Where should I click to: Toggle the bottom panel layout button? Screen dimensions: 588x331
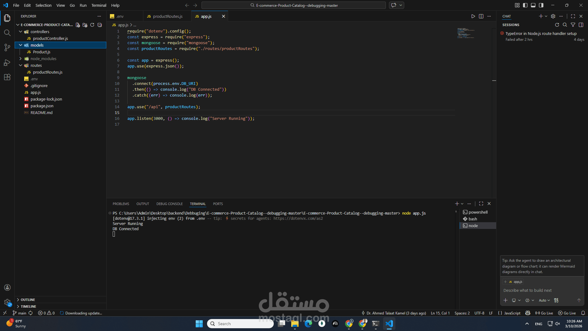(x=533, y=5)
